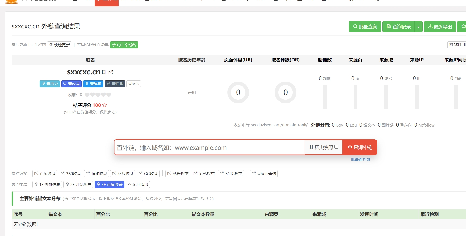Screen dimensions: 466x236
Task: Click the seo.juziseo.com/domain_rank/ source text
Action: (x=279, y=125)
